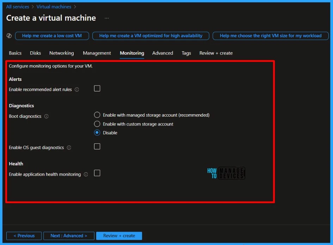
Task: Click the Create a virtual machine title
Action: [x=51, y=18]
